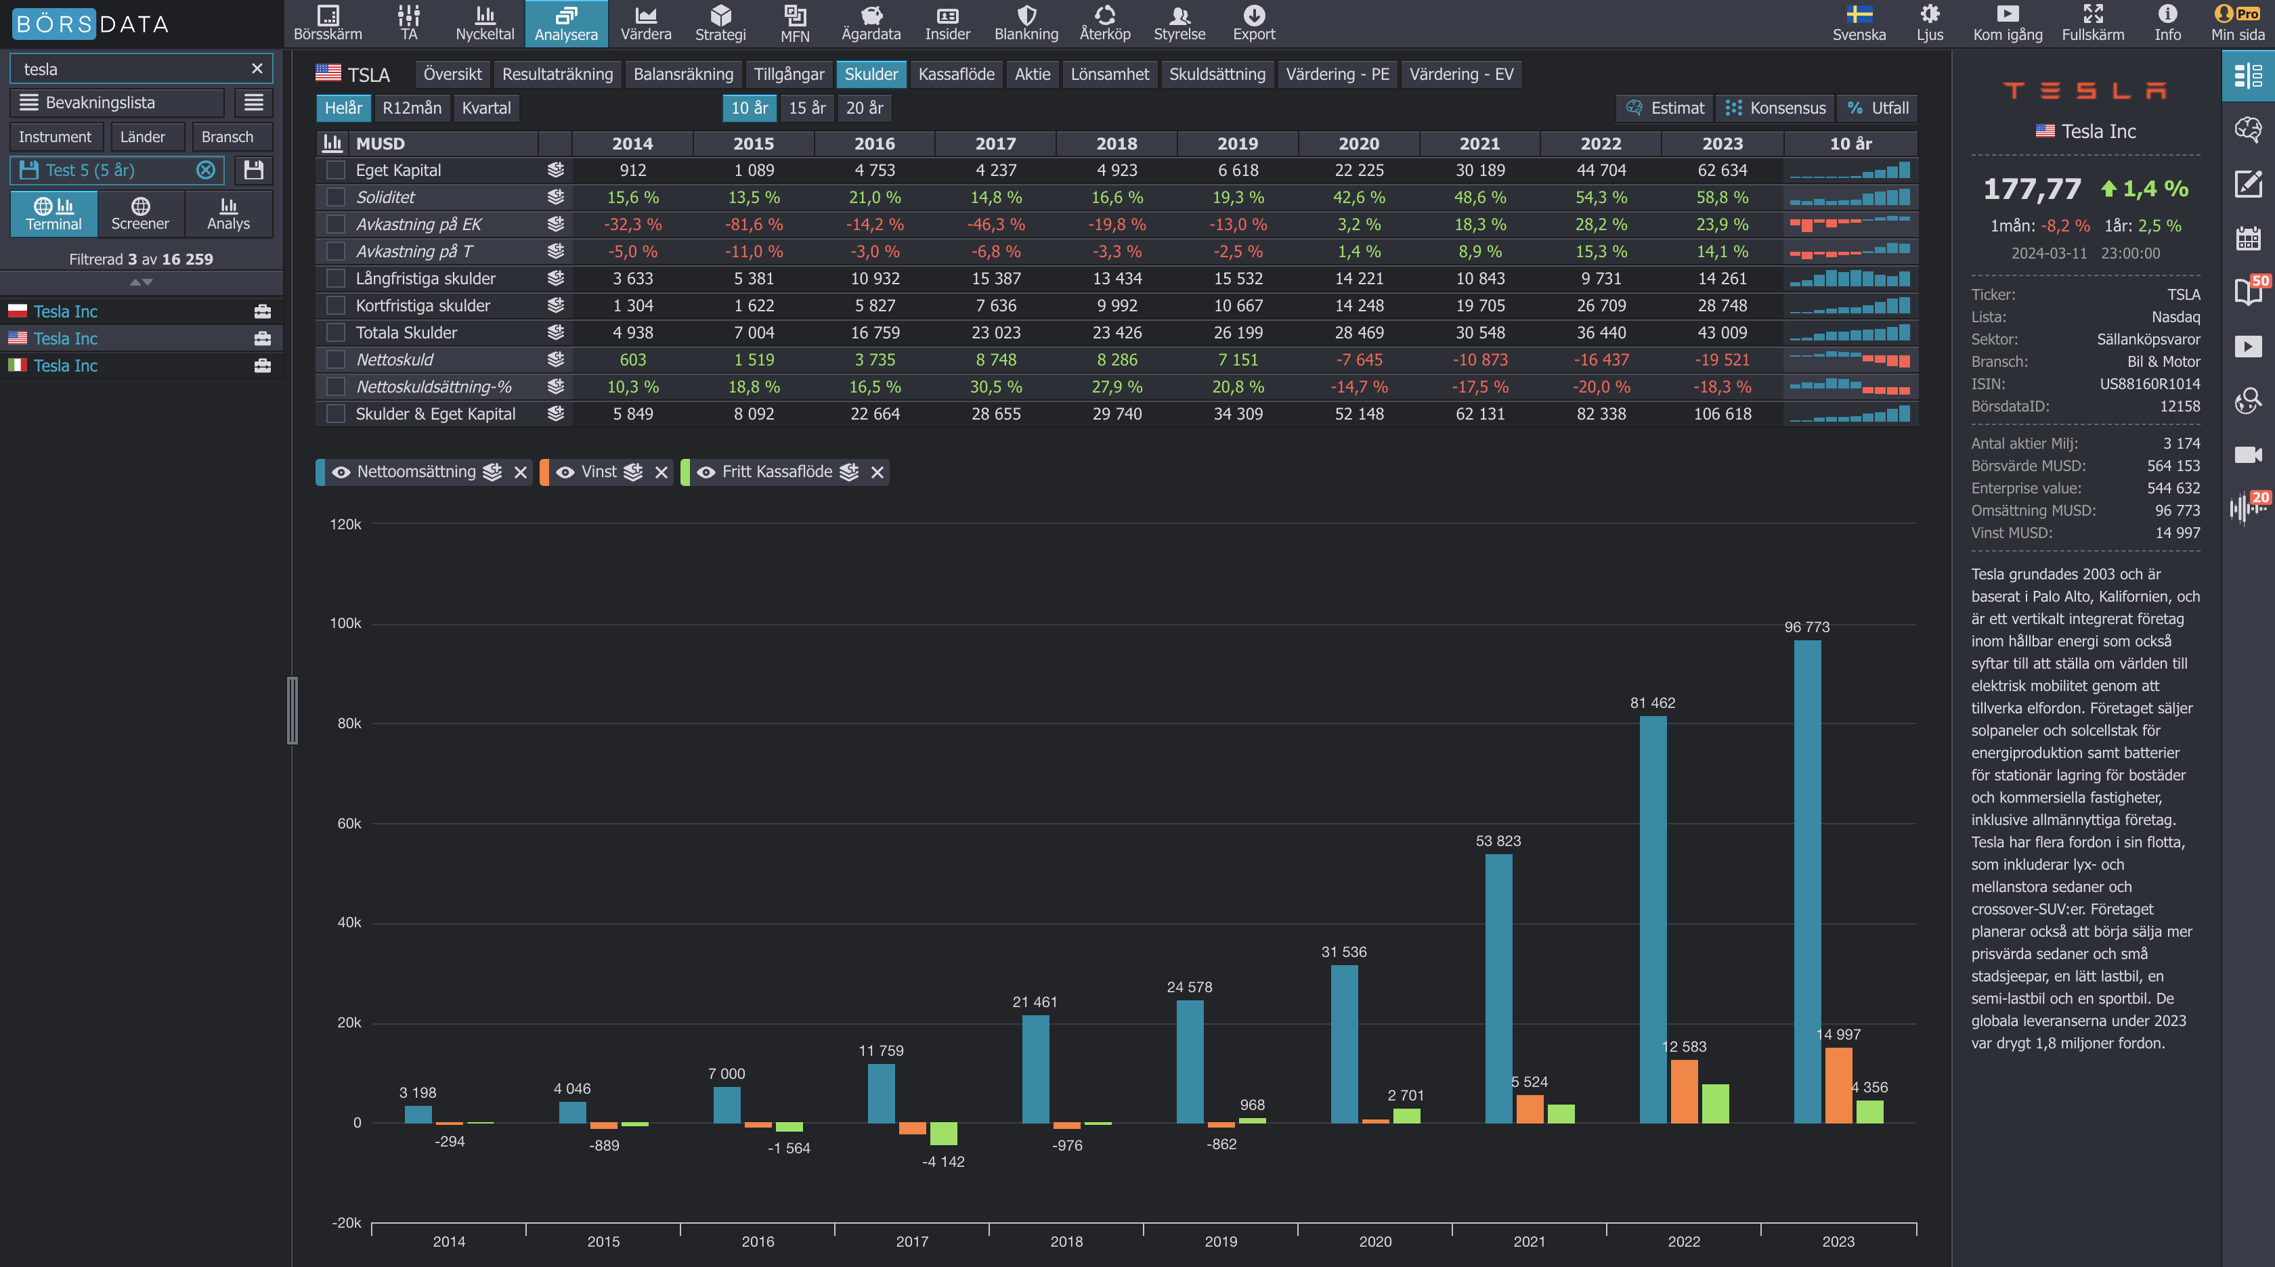Click the tesla search input field

click(133, 69)
